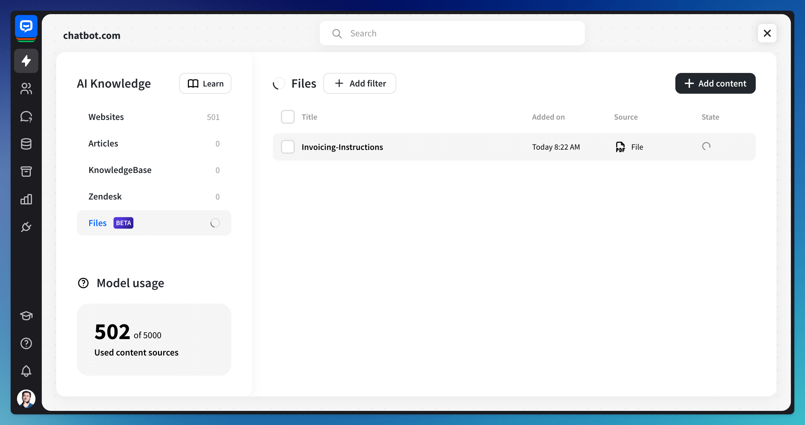This screenshot has height=425, width=805.
Task: Open the chats bubble sidebar icon
Action: (26, 116)
